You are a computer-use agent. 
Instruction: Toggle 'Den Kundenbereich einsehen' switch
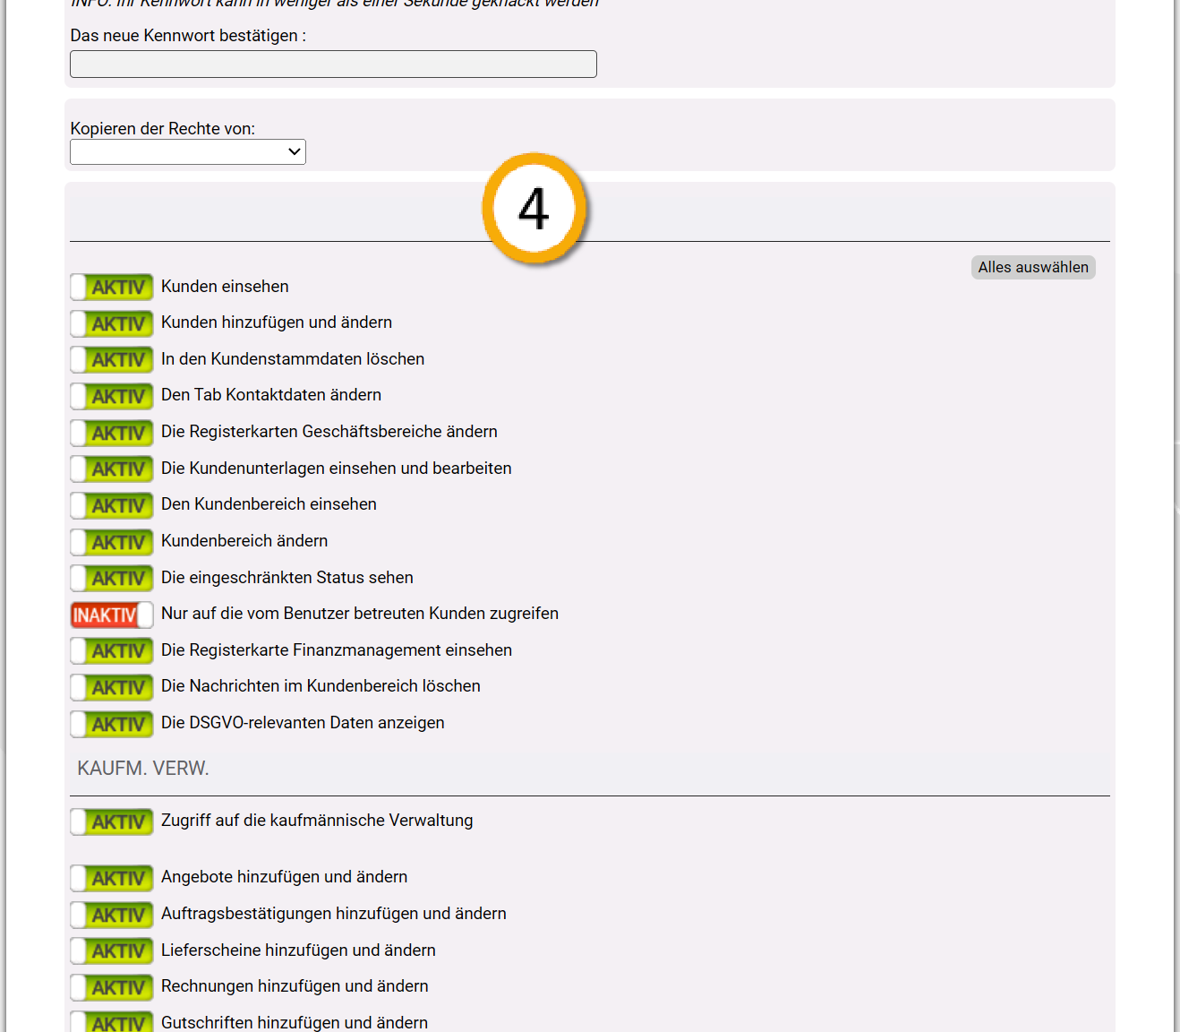112,505
